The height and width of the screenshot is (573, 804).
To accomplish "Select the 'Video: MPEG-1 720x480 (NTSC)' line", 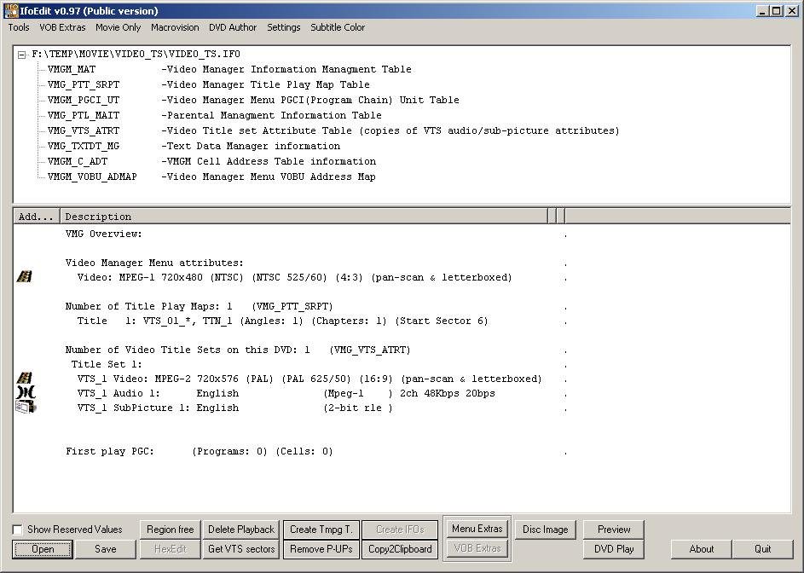I will pyautogui.click(x=294, y=277).
